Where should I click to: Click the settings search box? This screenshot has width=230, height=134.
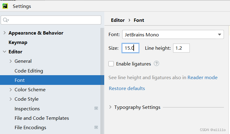51,20
